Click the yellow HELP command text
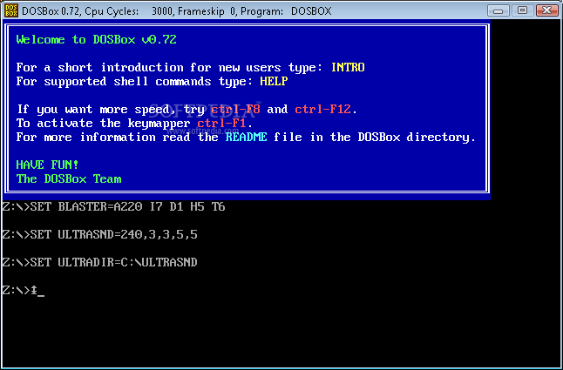The width and height of the screenshot is (563, 370). pyautogui.click(x=274, y=81)
